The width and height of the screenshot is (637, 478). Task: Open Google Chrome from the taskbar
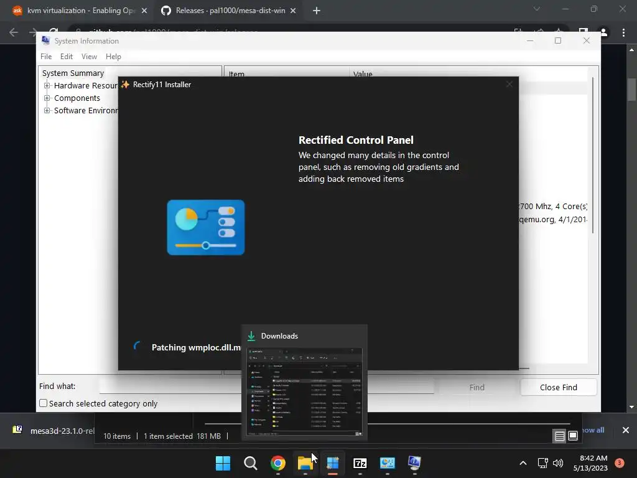coord(278,463)
